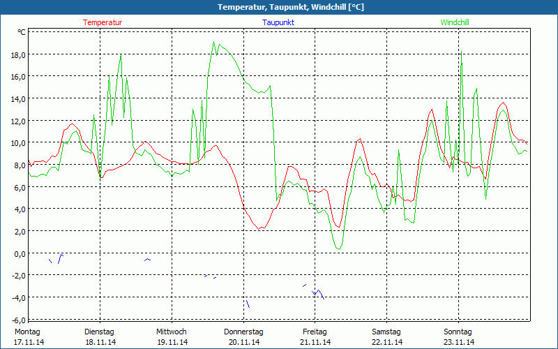Click the 18,0 y-axis value
558x349 pixels.
coord(17,54)
